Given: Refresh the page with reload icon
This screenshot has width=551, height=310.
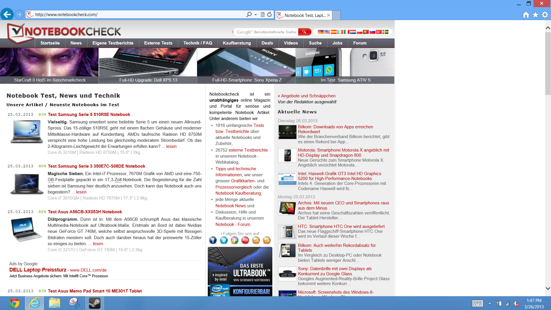Looking at the screenshot, I should 269,15.
